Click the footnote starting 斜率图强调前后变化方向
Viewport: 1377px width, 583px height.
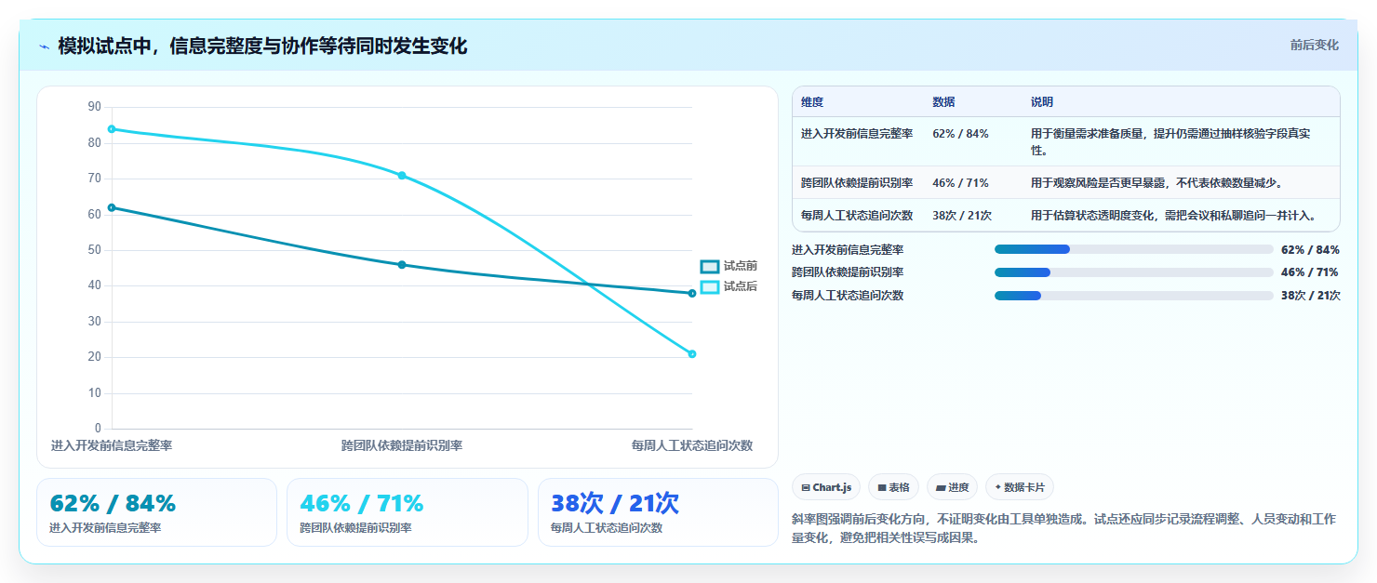pos(1063,528)
